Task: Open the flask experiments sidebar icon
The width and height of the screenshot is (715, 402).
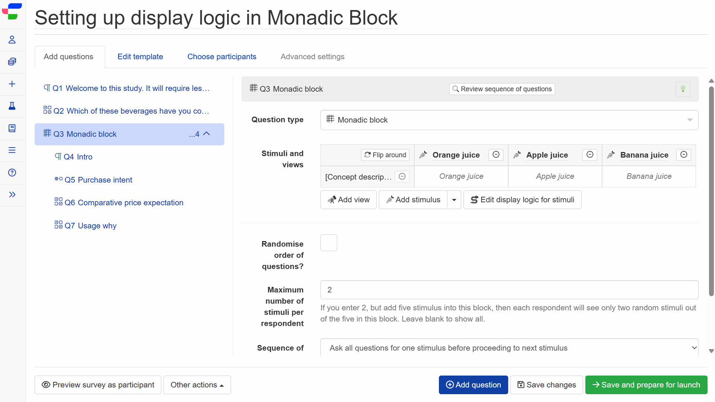Action: (12, 106)
